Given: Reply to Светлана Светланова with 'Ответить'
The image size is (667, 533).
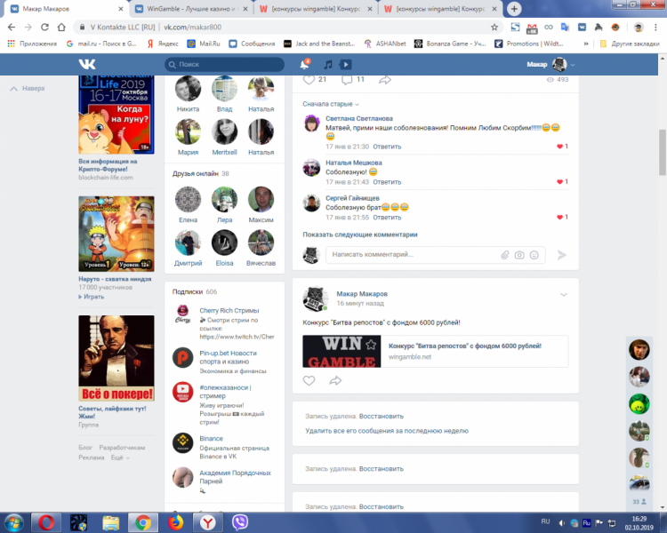Looking at the screenshot, I should pyautogui.click(x=387, y=147).
